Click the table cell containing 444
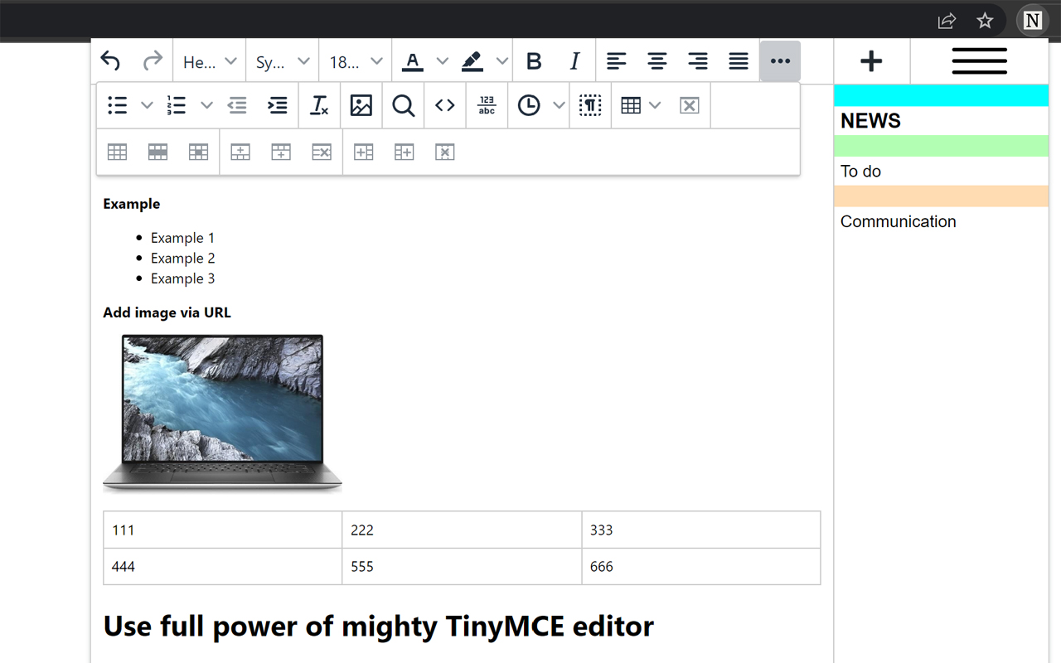 click(x=222, y=567)
